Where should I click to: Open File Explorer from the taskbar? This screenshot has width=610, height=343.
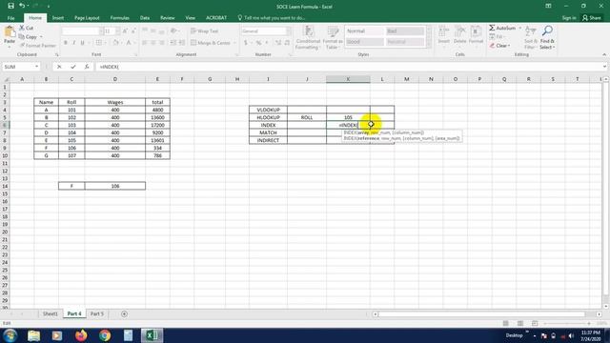click(x=34, y=335)
